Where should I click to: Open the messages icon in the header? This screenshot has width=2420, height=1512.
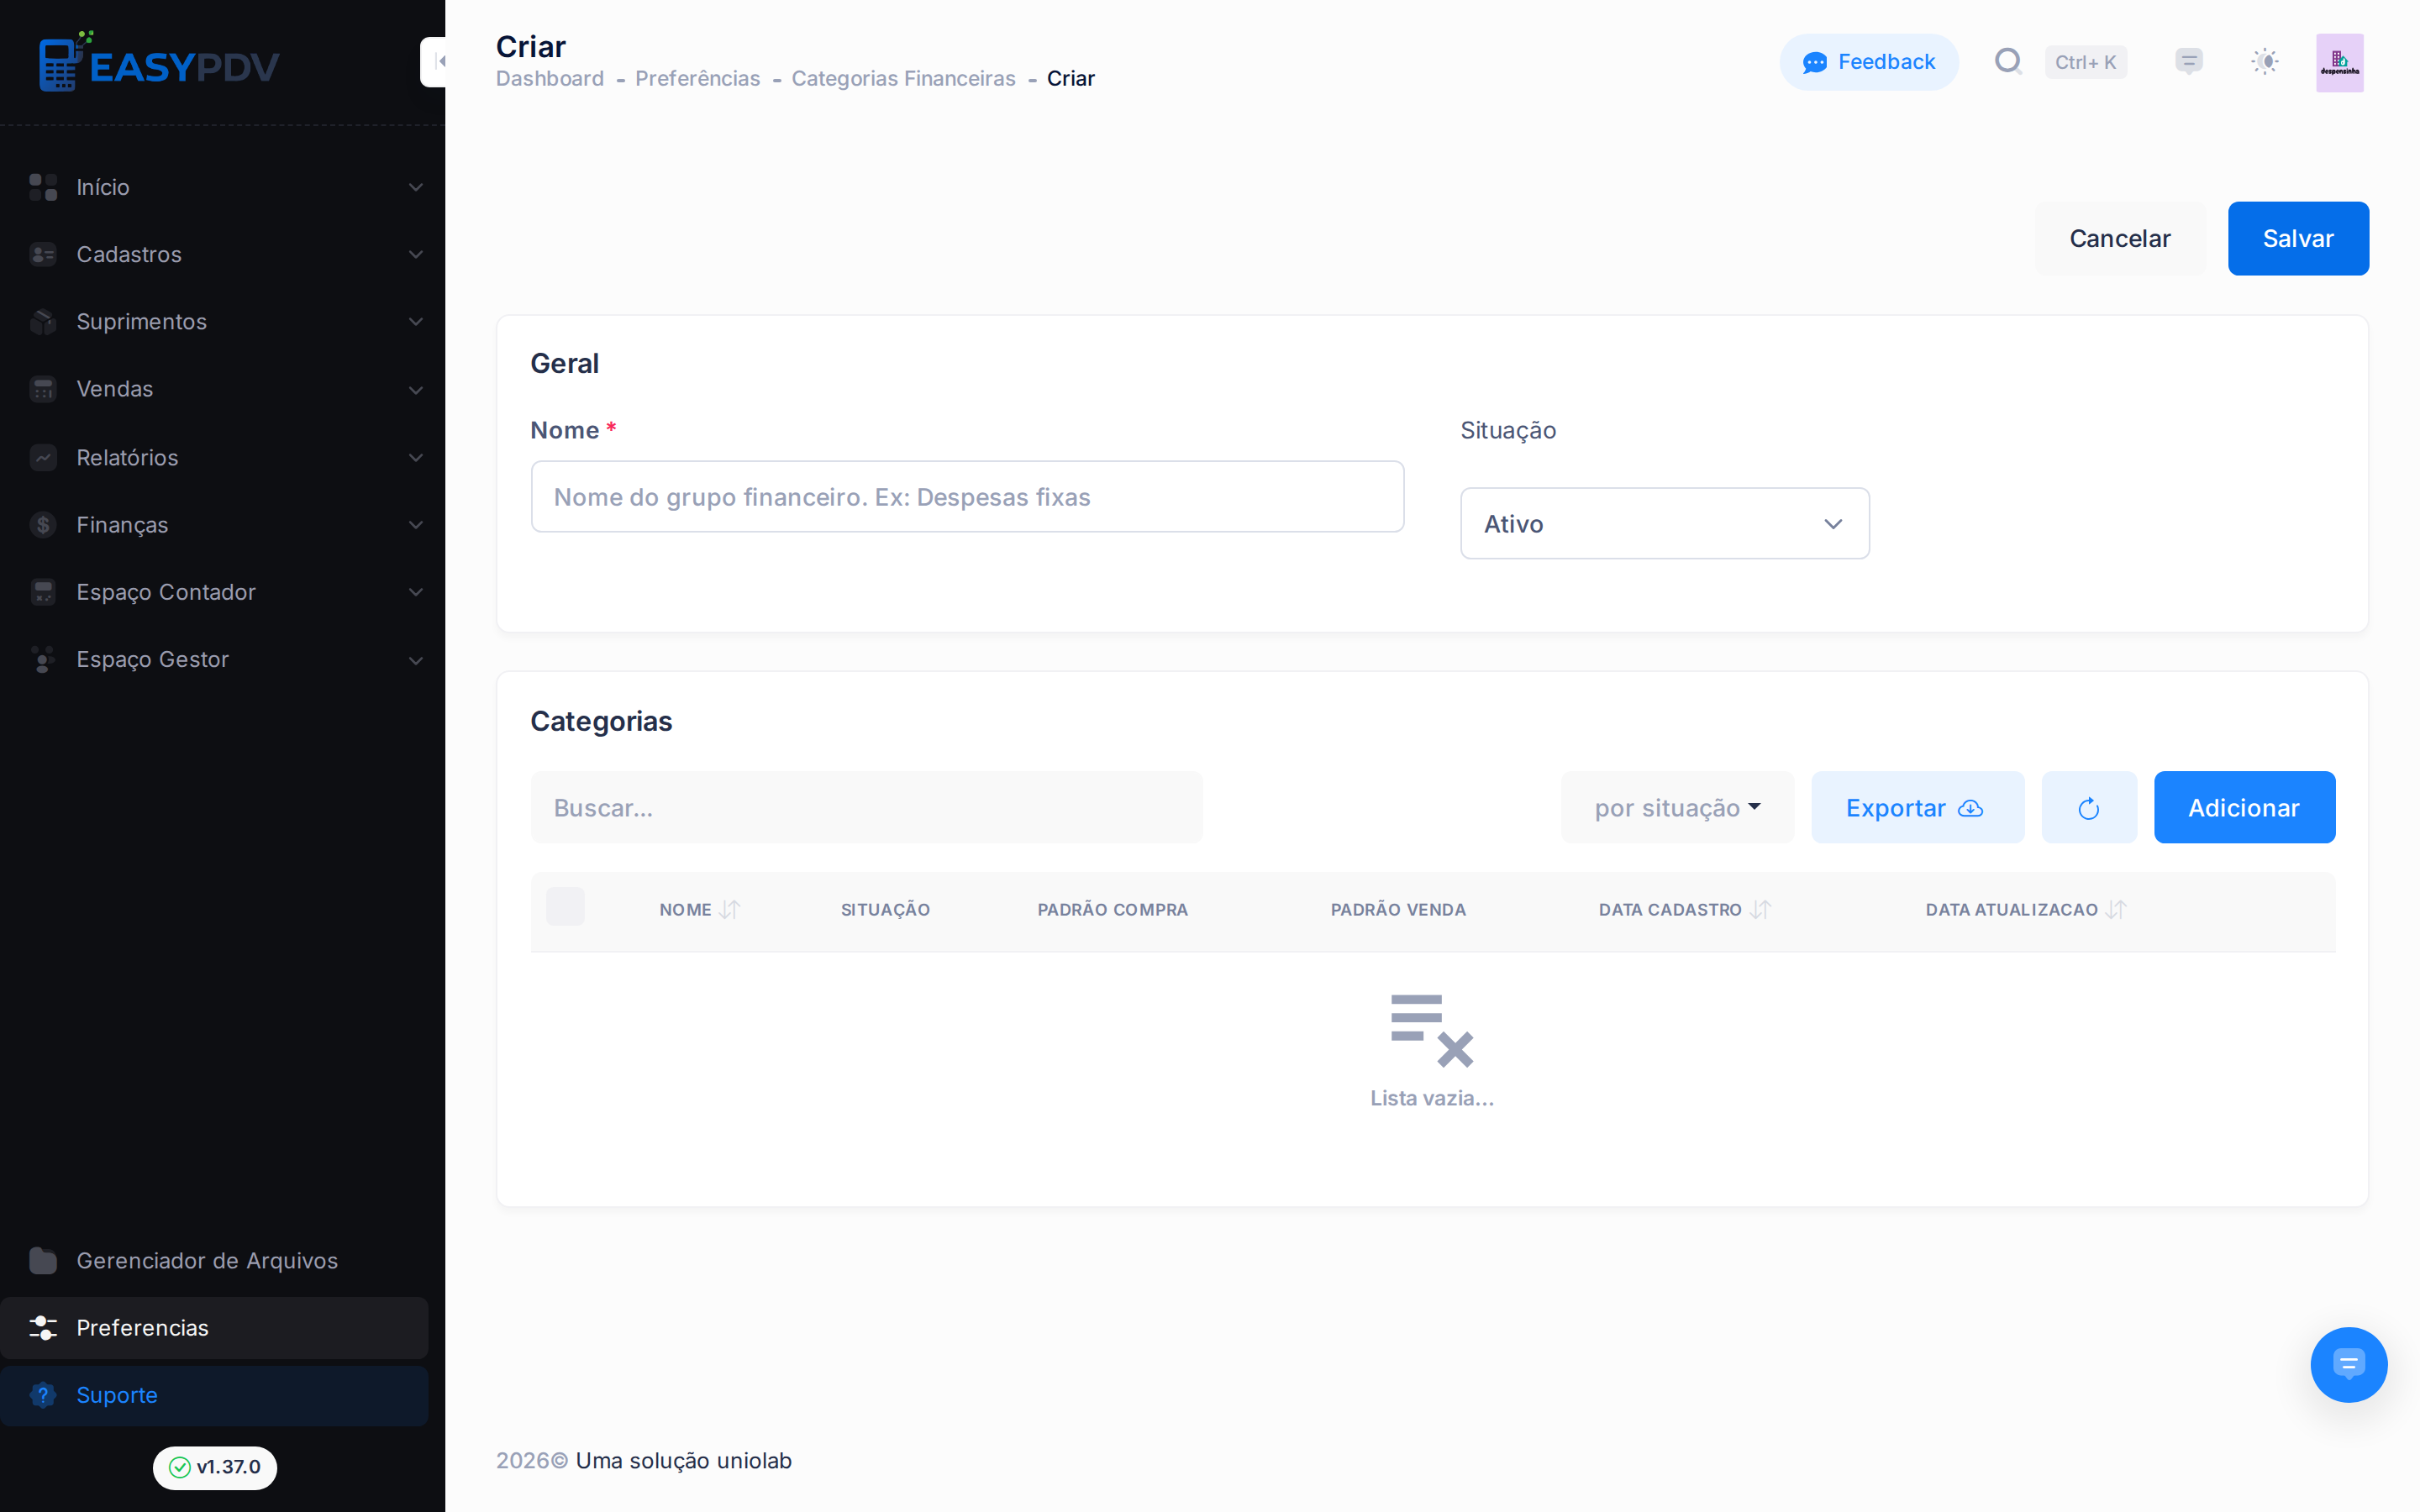pos(2189,62)
